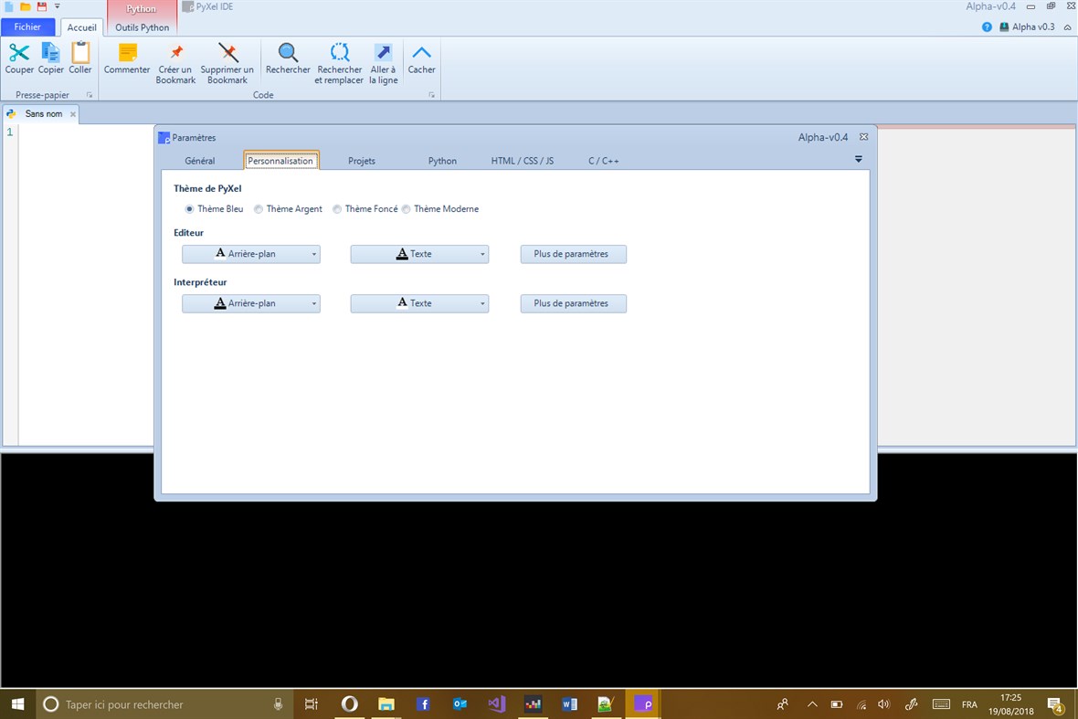Expand the Editeur Texte dropdown

481,254
